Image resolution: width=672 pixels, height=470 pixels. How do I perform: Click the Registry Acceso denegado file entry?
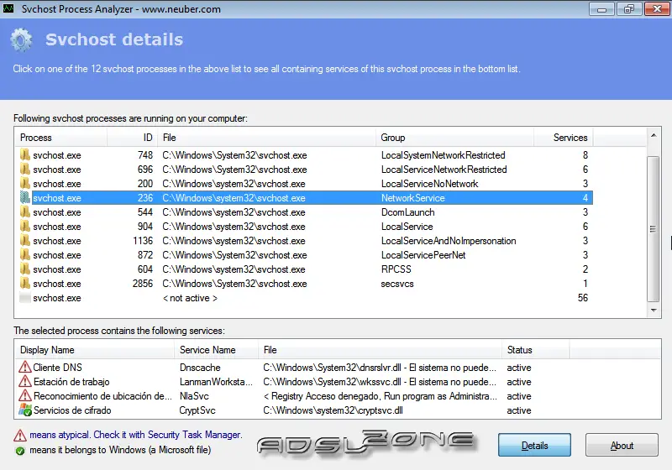click(x=380, y=396)
